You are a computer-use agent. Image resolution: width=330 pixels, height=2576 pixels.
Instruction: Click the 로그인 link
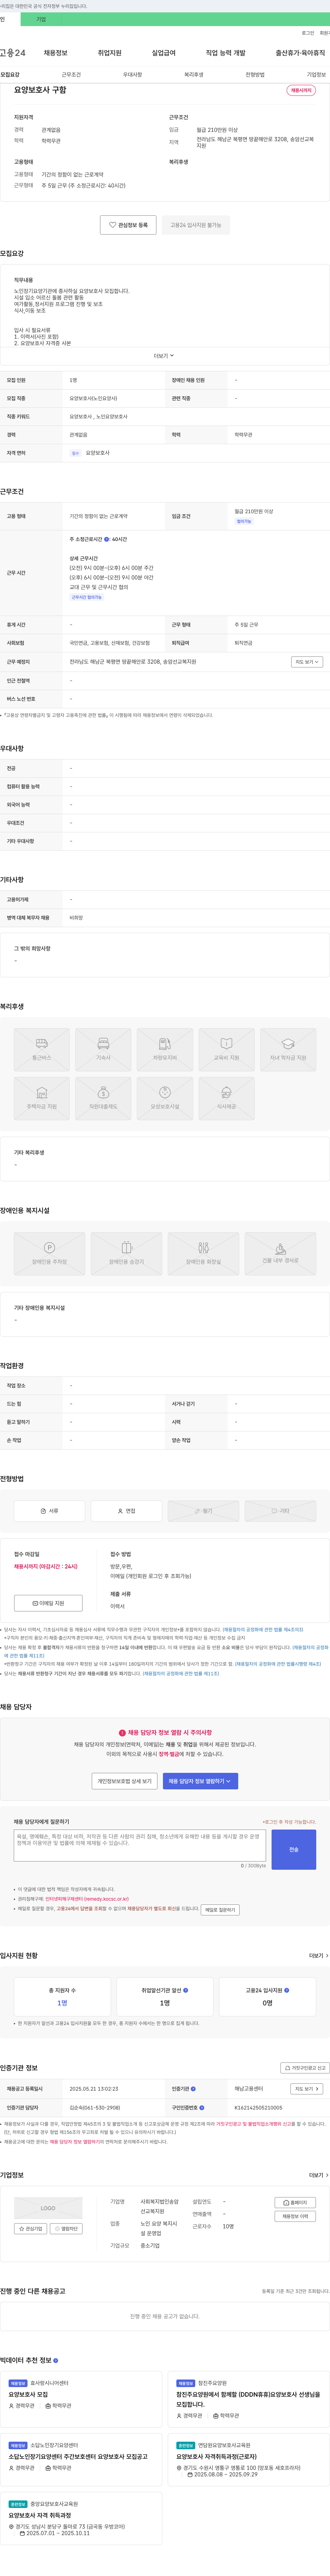[x=308, y=33]
